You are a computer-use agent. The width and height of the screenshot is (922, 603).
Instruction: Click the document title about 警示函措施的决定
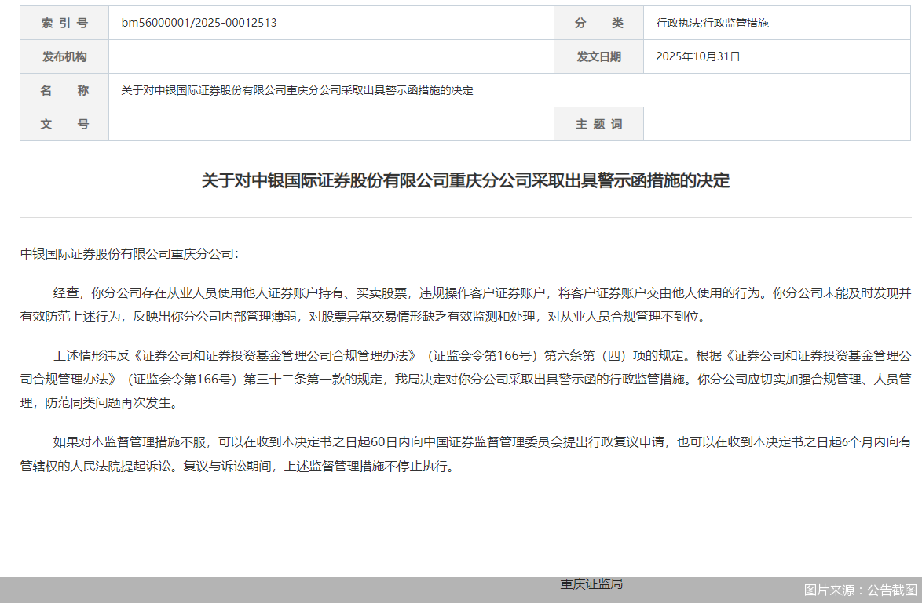461,180
